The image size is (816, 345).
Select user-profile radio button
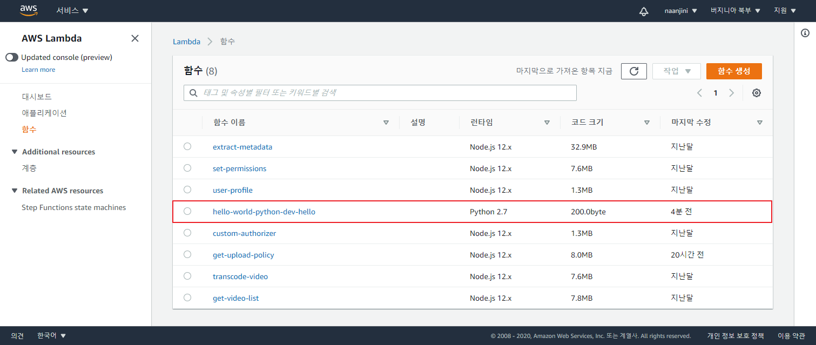(x=187, y=190)
